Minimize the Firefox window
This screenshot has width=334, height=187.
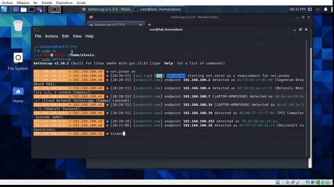[x=297, y=17]
